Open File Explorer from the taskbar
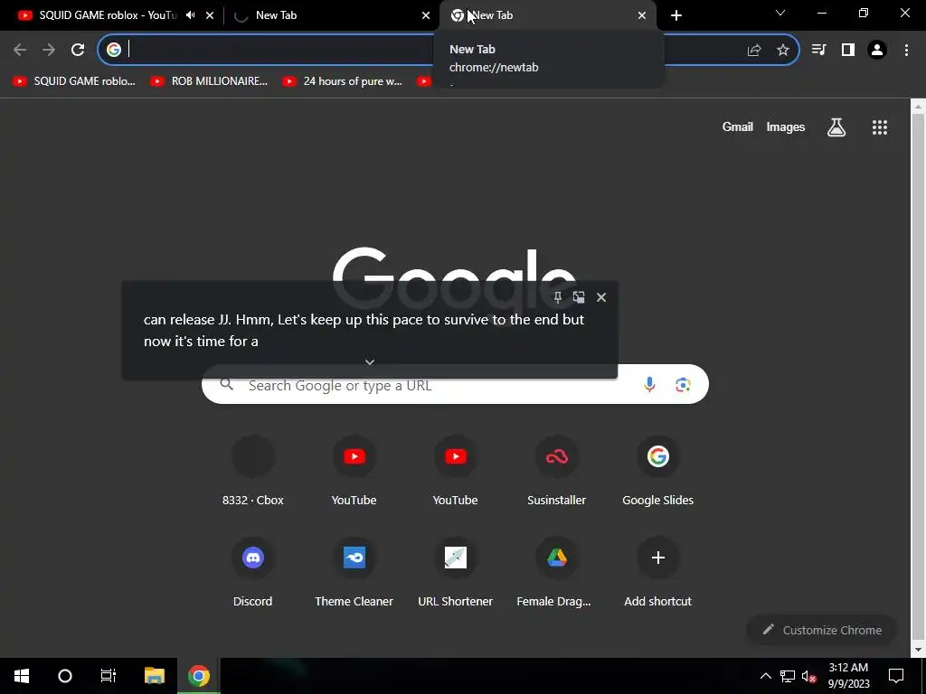Image resolution: width=926 pixels, height=694 pixels. [154, 676]
